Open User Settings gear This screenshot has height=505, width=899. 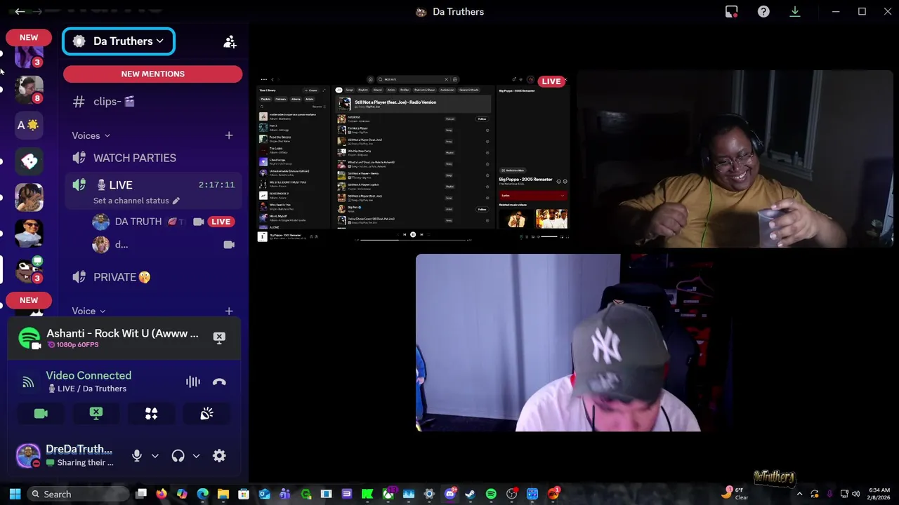(219, 456)
